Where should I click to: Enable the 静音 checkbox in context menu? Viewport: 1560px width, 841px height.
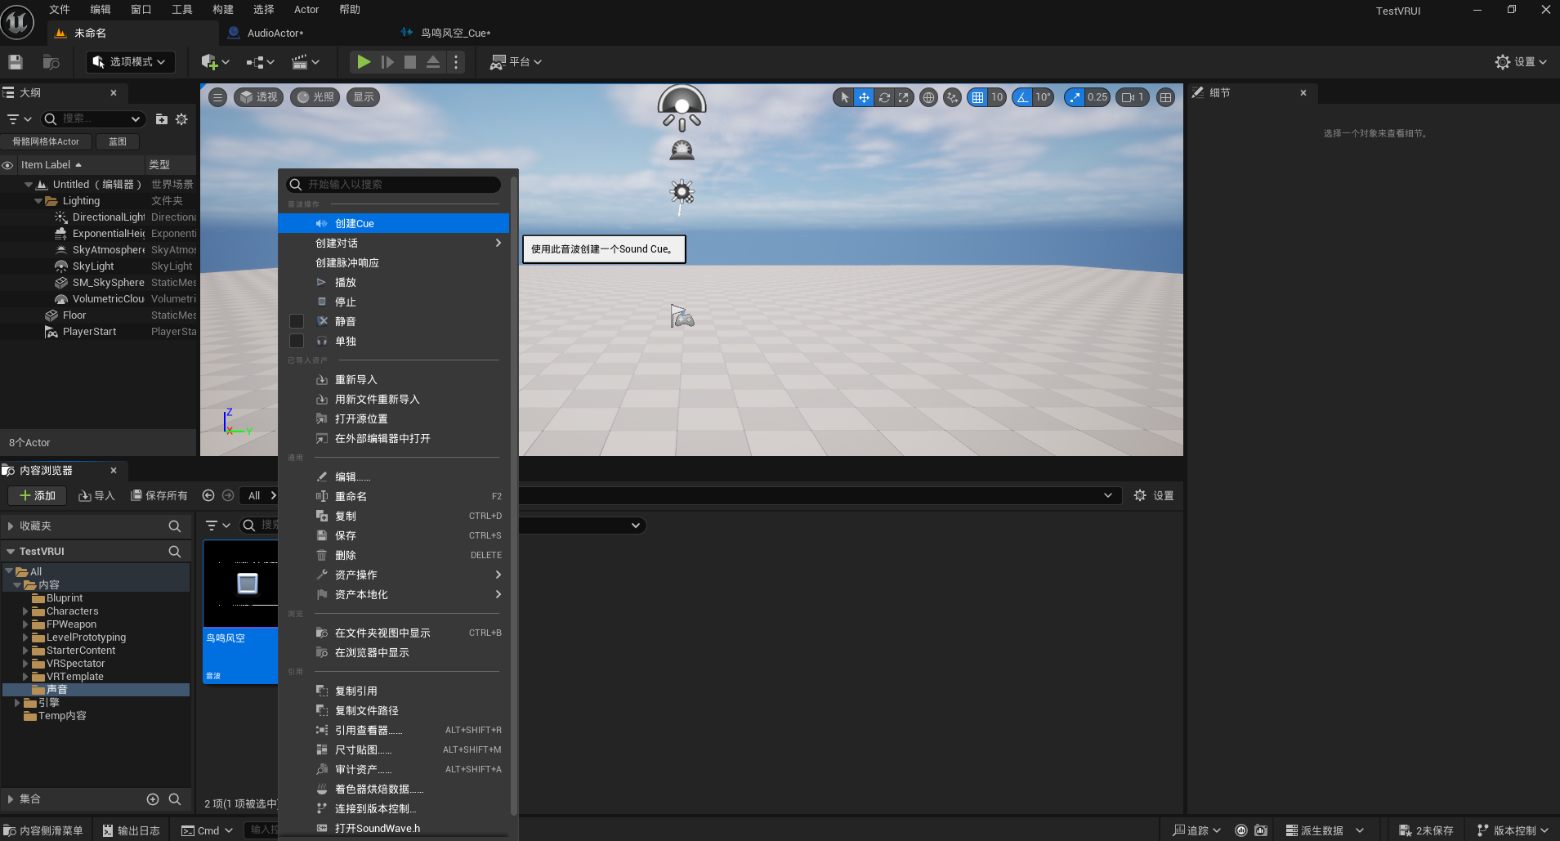pyautogui.click(x=296, y=321)
